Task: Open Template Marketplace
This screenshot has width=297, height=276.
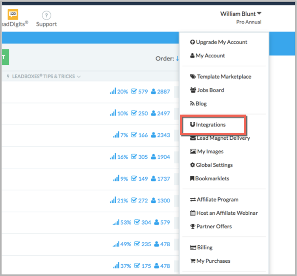Action: [x=221, y=77]
